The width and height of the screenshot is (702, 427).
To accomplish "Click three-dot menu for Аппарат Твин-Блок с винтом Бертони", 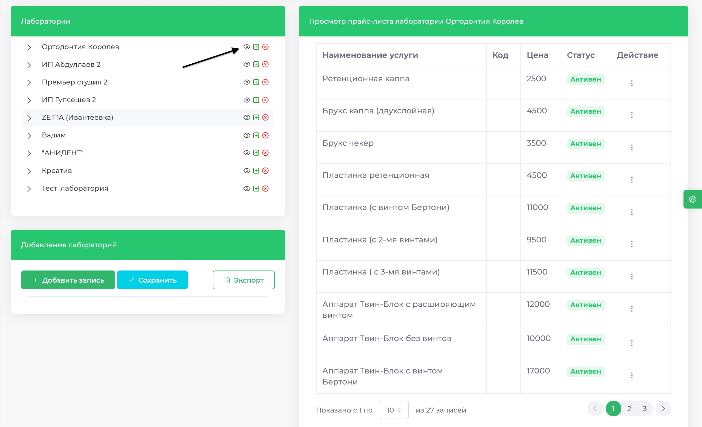I will [x=632, y=376].
